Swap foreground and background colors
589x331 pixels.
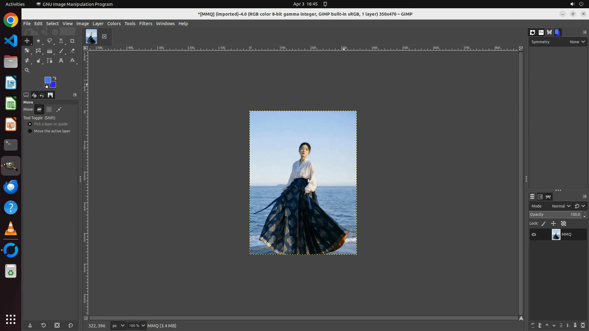click(55, 78)
